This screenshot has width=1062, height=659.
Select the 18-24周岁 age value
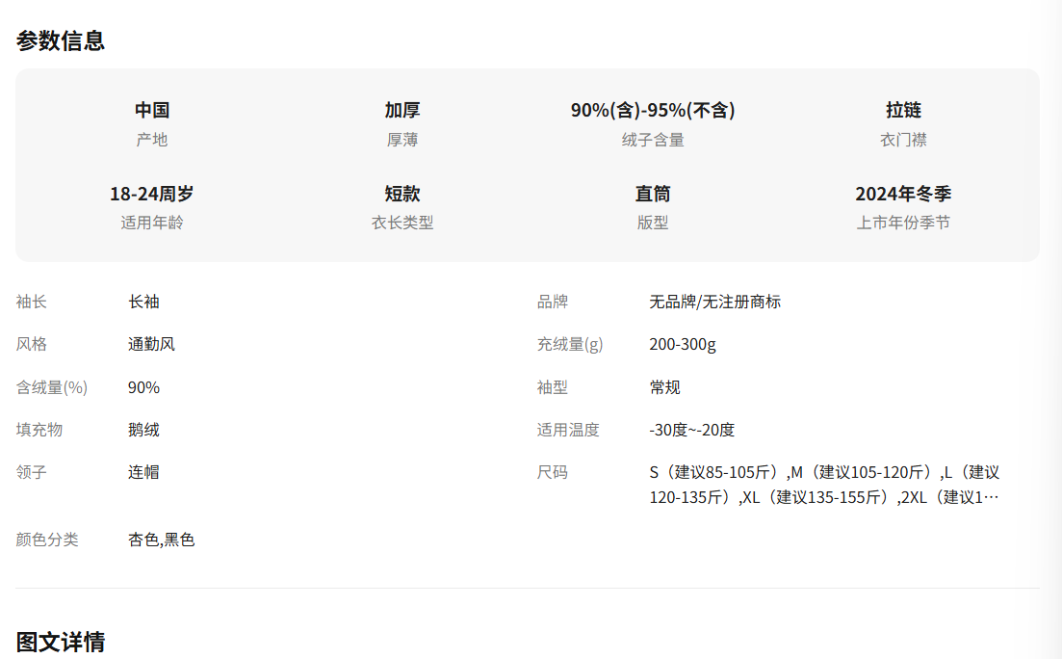click(x=152, y=194)
